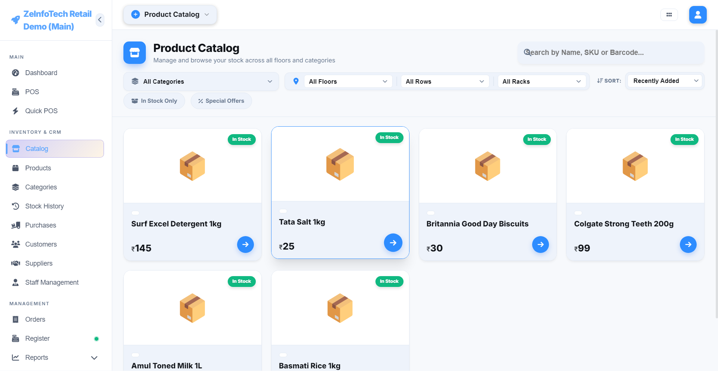Click the ₹99 price on Colgate card
This screenshot has width=718, height=371.
[x=582, y=248]
